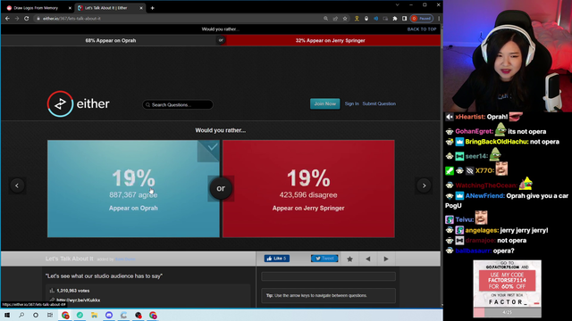Click the address bar URL
The image size is (572, 321).
[71, 19]
